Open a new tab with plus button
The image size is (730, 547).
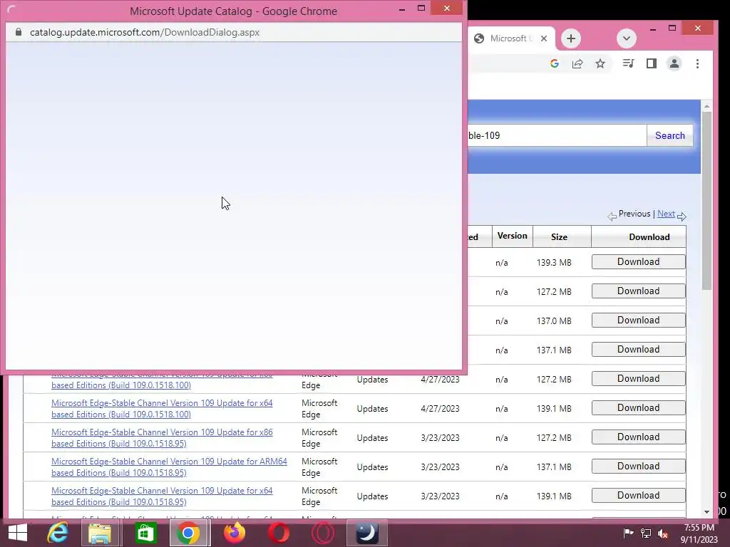click(571, 38)
